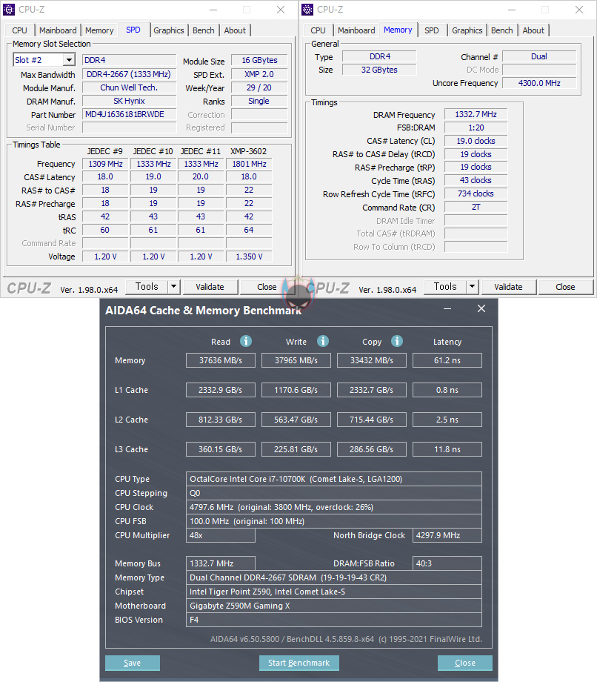Click CPU Clock 4797.6 MHz field
597x682 pixels.
click(x=334, y=507)
